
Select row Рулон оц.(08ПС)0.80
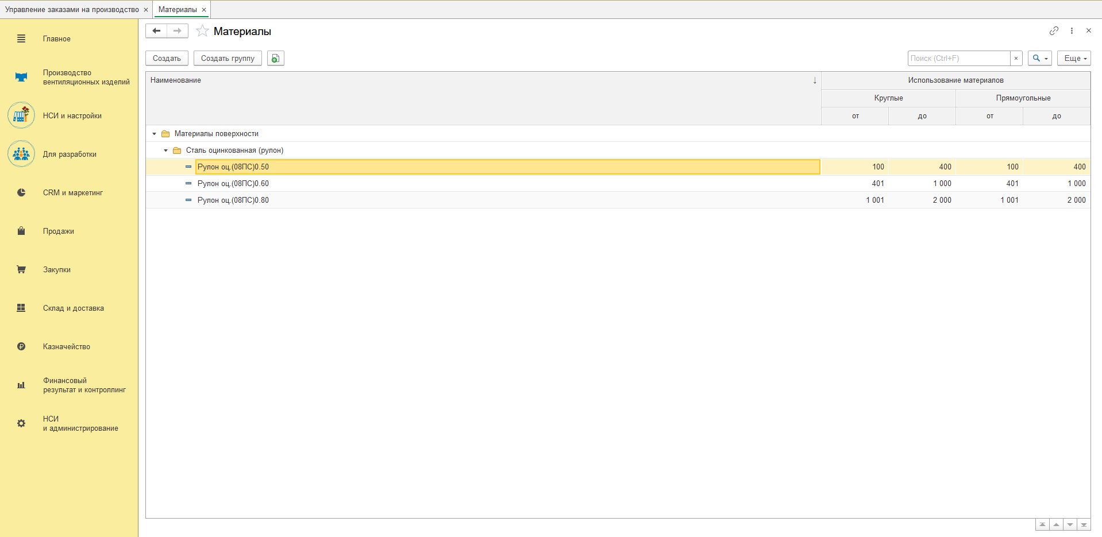[233, 200]
